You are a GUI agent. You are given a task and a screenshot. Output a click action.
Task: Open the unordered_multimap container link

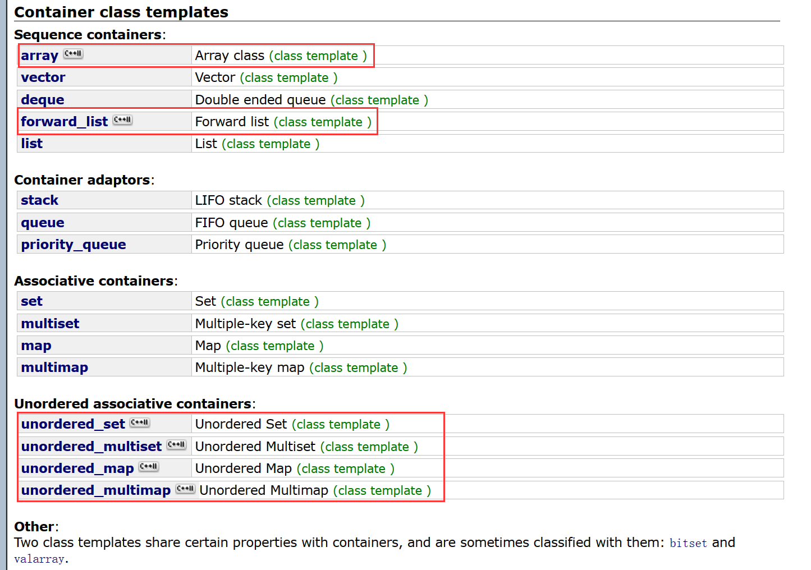(96, 490)
